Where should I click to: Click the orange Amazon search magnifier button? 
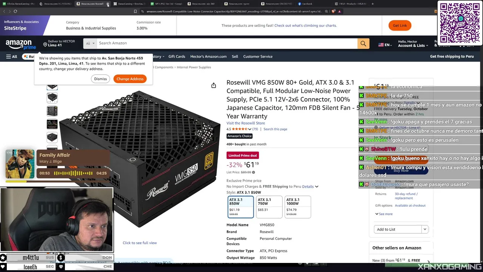click(363, 43)
